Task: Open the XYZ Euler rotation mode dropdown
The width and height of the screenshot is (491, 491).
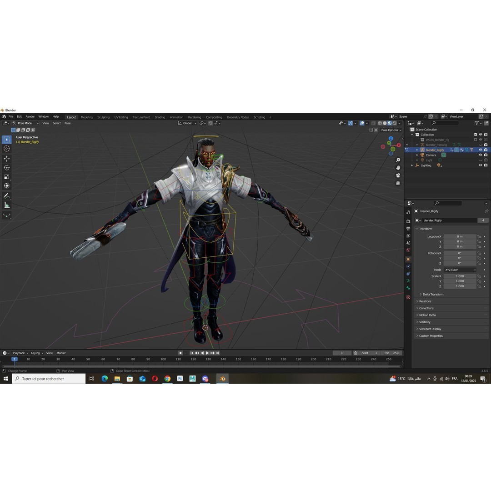Action: coord(460,270)
